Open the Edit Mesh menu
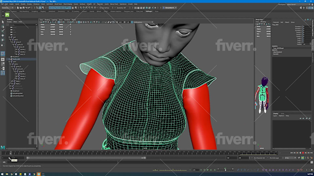Viewport: 314px width, 176px height. click(x=50, y=4)
